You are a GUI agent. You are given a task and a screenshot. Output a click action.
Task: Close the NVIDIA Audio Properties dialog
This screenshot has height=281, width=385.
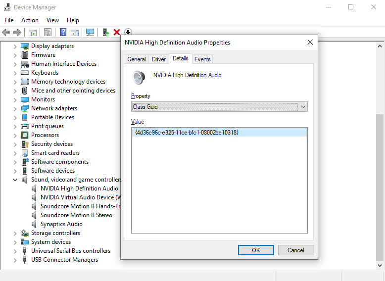coord(310,42)
